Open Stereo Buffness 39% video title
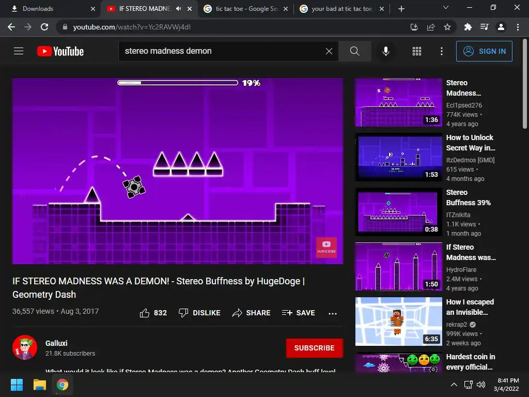The height and width of the screenshot is (397, 529). pos(468,197)
